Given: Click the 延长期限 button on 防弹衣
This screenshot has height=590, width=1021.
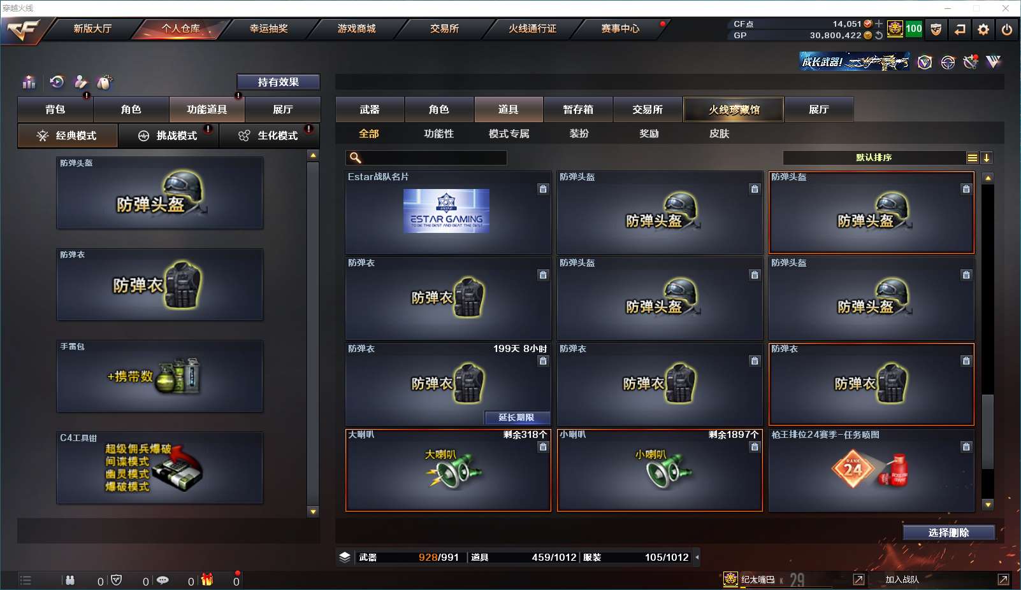Looking at the screenshot, I should [517, 418].
